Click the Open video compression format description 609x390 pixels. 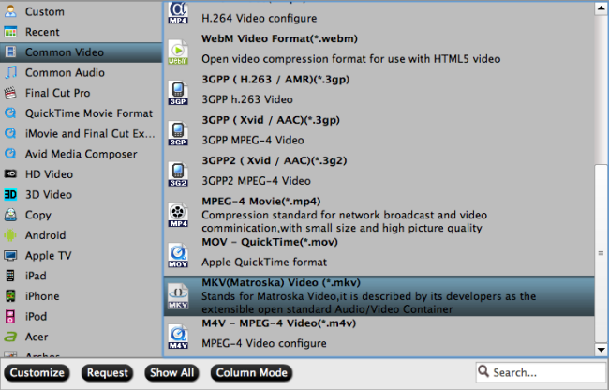pos(350,59)
